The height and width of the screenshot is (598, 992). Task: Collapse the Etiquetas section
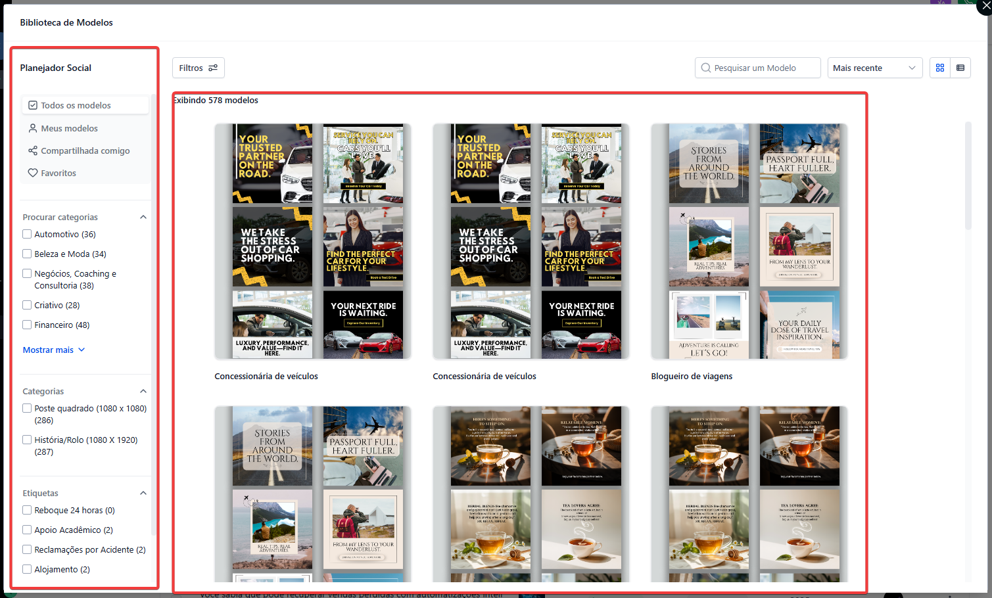coord(143,493)
